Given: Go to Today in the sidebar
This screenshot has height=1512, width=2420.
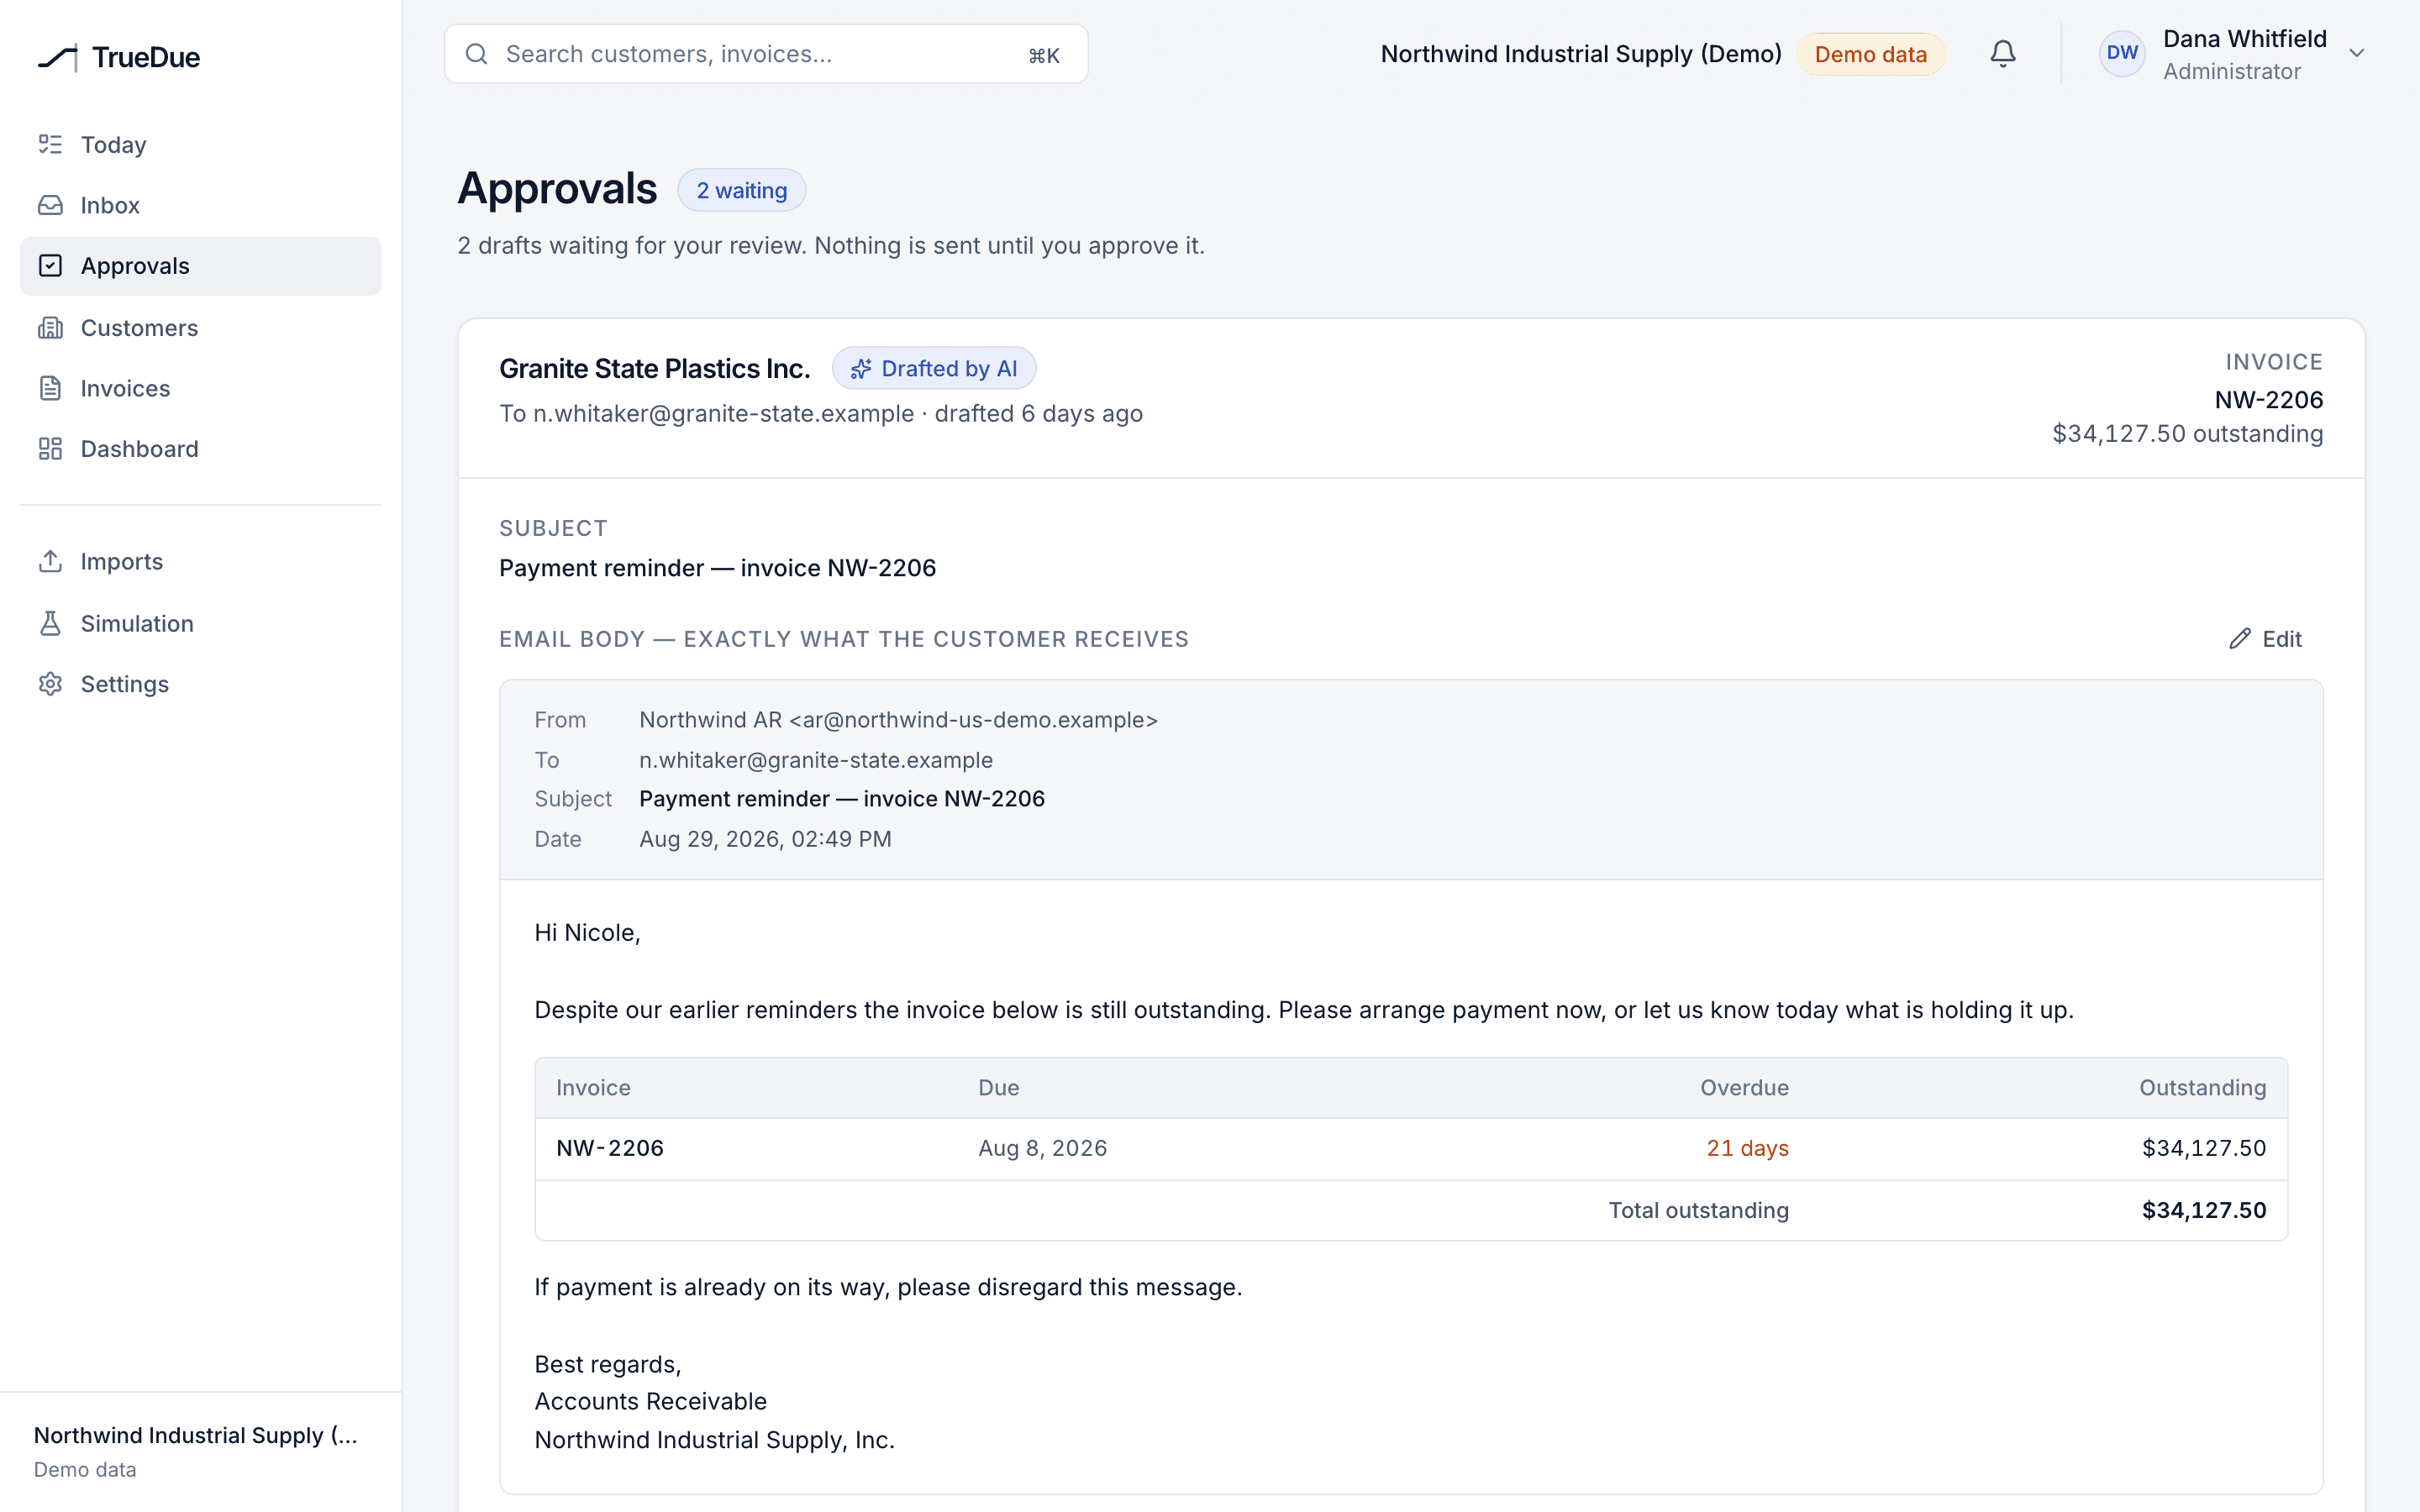Looking at the screenshot, I should (200, 145).
